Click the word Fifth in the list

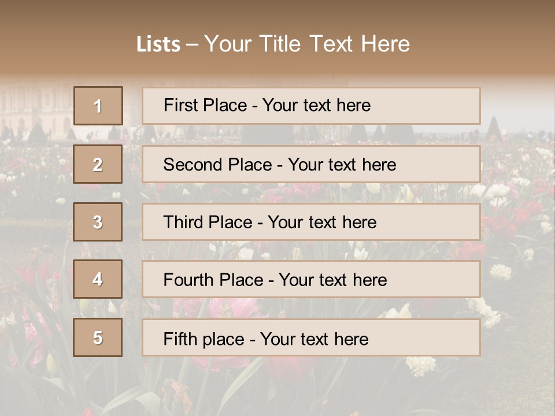180,339
